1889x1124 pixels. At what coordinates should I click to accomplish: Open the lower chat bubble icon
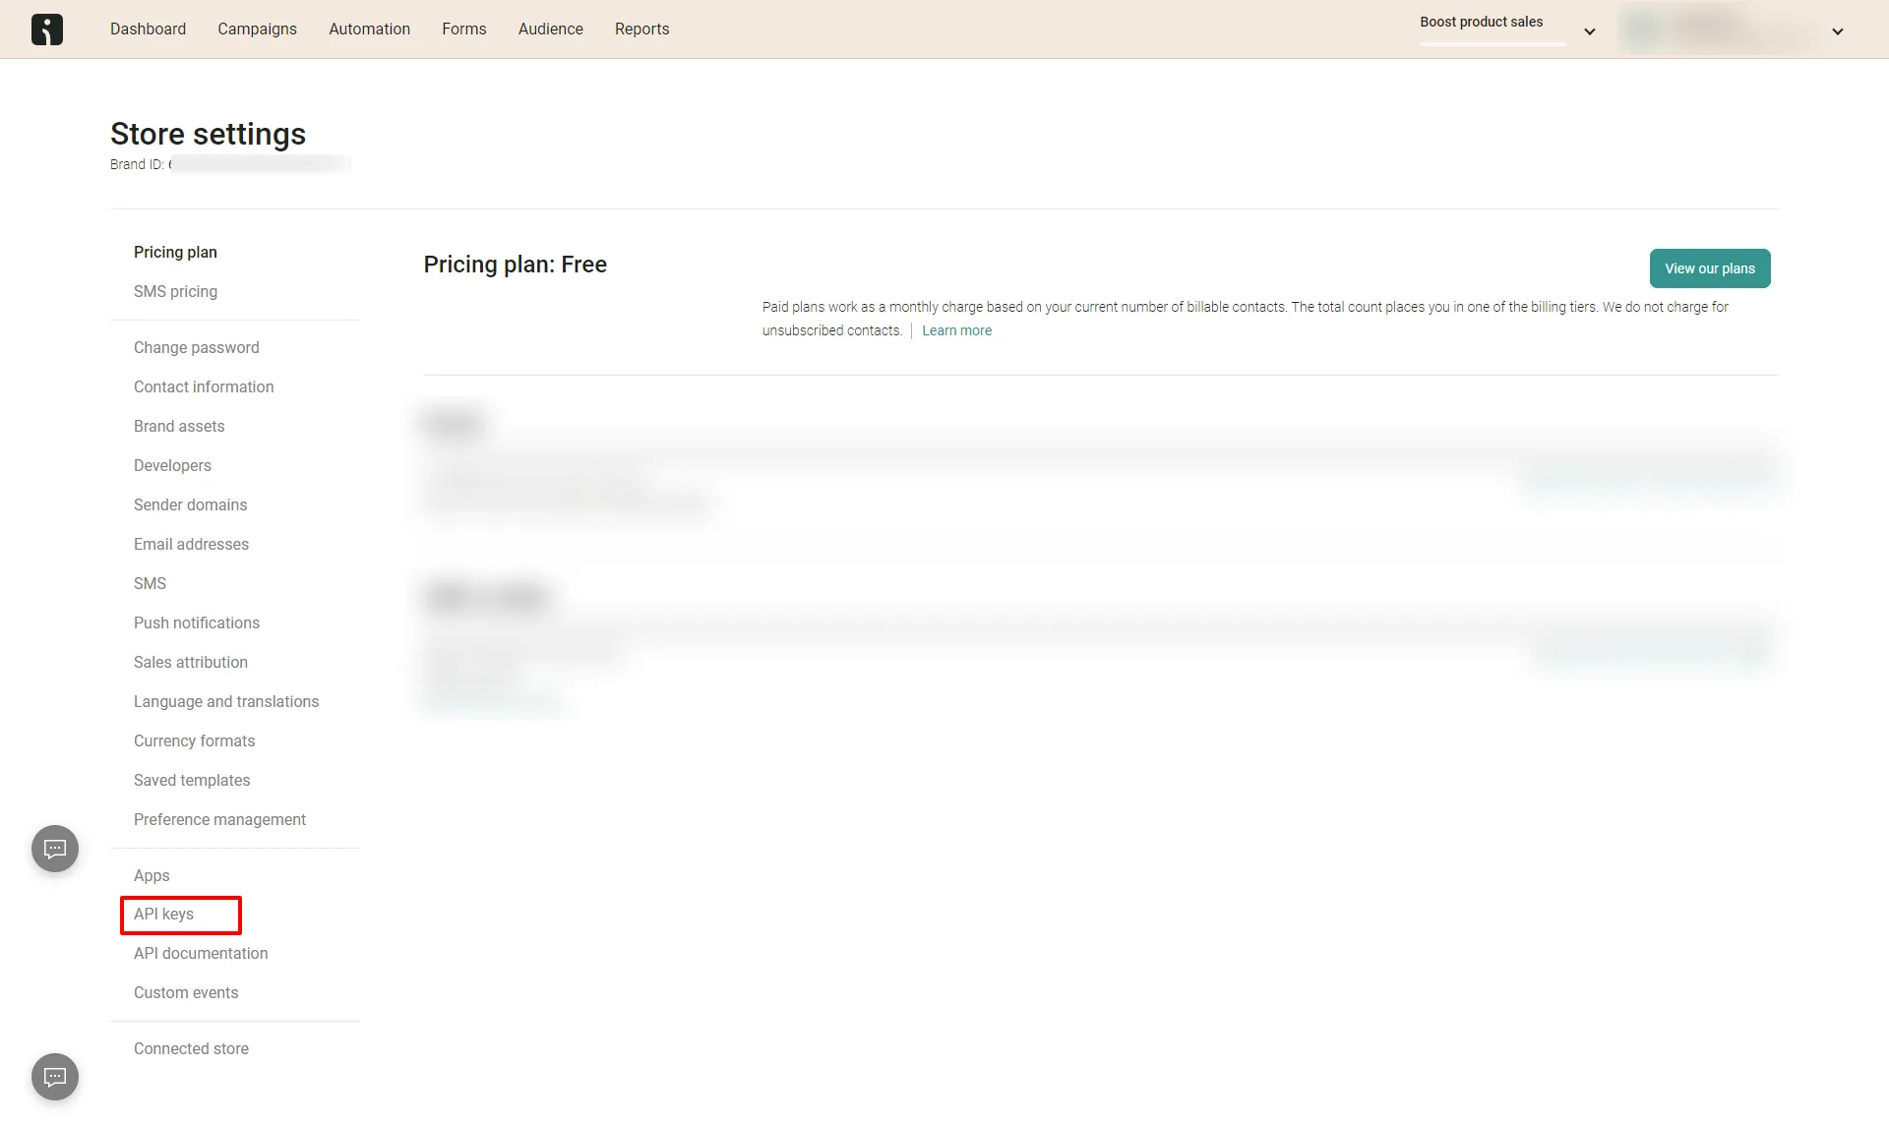tap(55, 1077)
